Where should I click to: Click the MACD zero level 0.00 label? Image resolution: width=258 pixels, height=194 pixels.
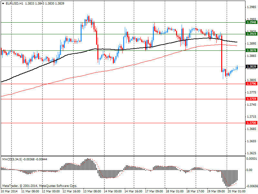[x=249, y=170]
